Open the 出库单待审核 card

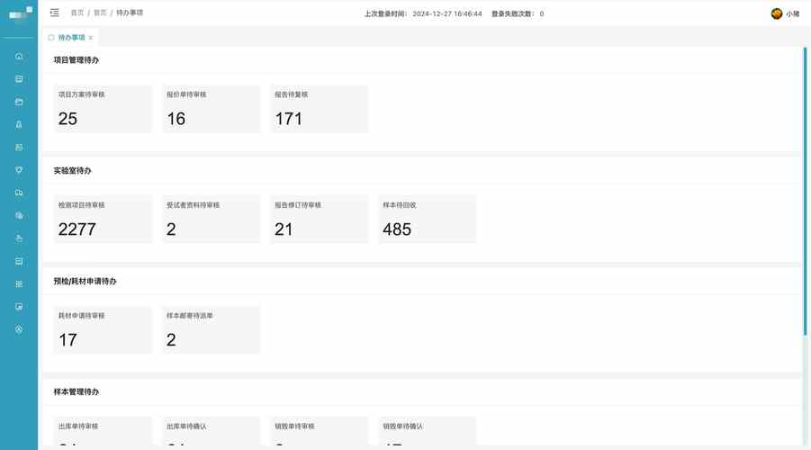pyautogui.click(x=103, y=430)
